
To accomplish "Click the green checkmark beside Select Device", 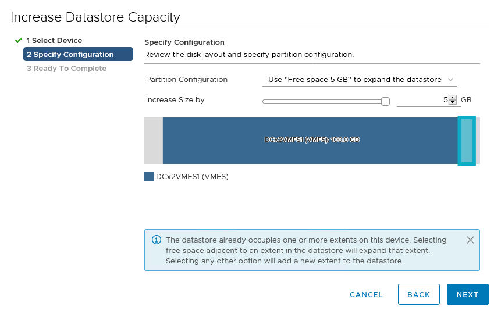I will click(x=19, y=41).
